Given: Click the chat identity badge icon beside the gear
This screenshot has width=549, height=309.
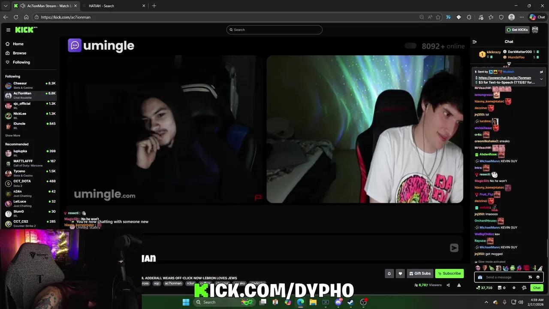Looking at the screenshot, I should click(x=524, y=288).
